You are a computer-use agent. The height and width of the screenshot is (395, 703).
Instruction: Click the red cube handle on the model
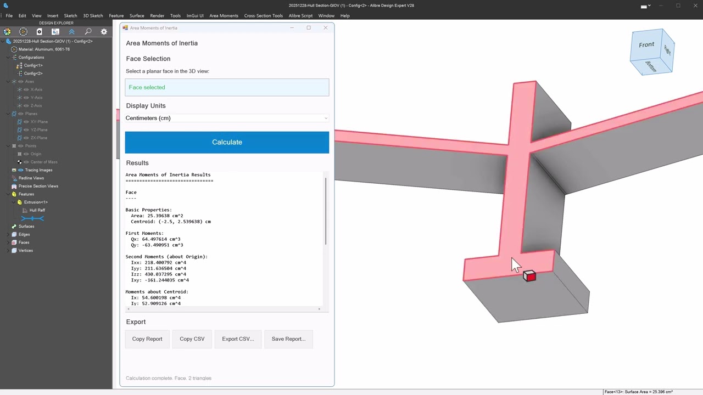click(529, 276)
